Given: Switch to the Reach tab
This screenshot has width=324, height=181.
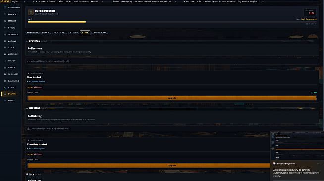Looking at the screenshot, I should (x=46, y=33).
